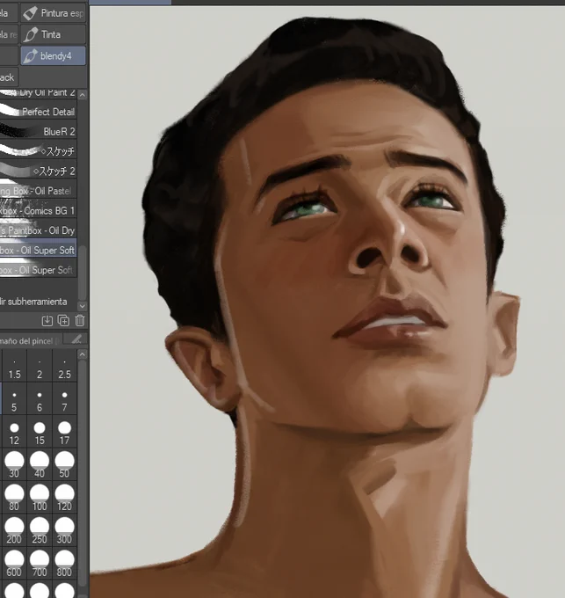Click the pen icon beside blendy4
The width and height of the screenshot is (565, 598).
pyautogui.click(x=30, y=56)
